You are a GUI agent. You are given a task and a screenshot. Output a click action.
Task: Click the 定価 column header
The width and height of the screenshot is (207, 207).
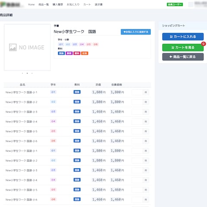[98, 85]
